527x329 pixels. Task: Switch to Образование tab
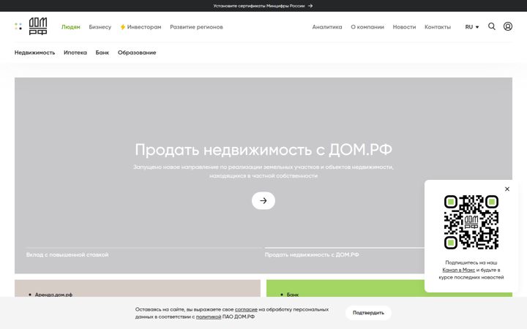pyautogui.click(x=137, y=53)
